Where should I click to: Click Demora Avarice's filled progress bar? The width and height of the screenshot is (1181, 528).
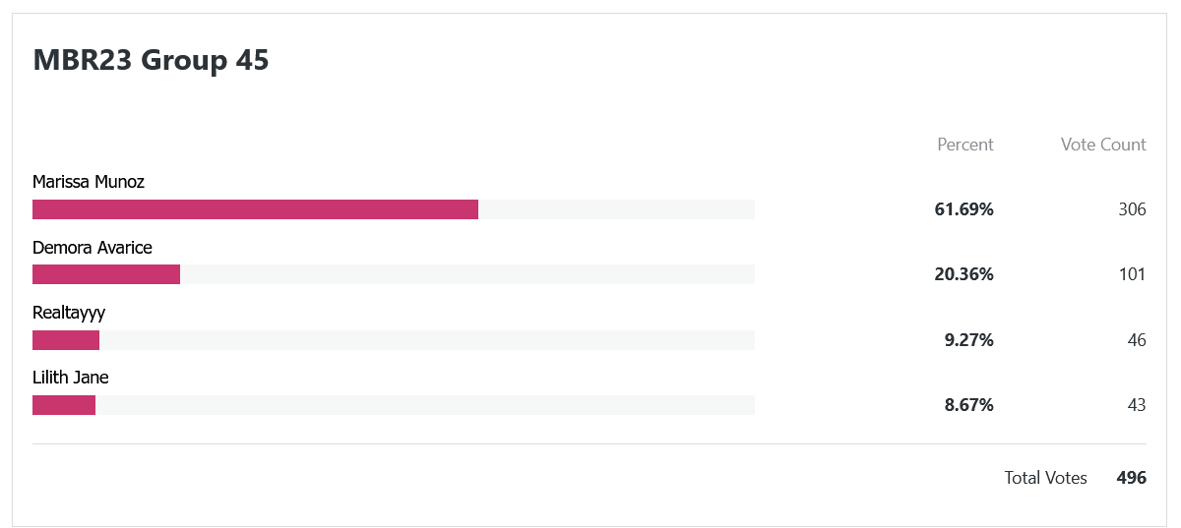(x=106, y=274)
